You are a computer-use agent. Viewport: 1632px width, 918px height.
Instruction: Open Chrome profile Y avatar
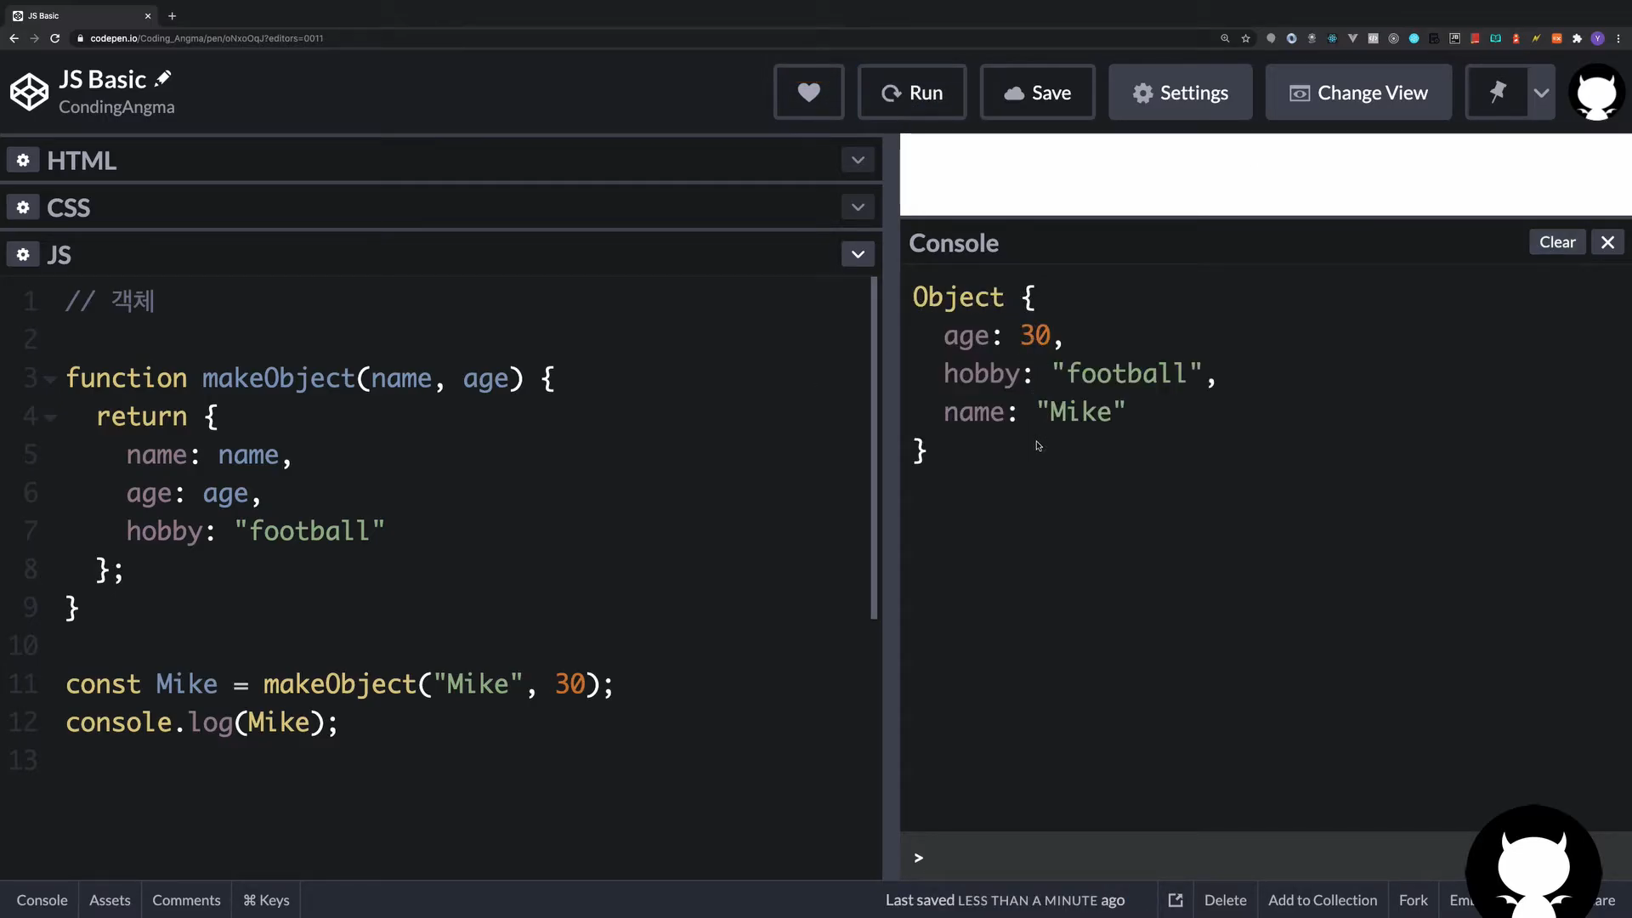point(1597,38)
